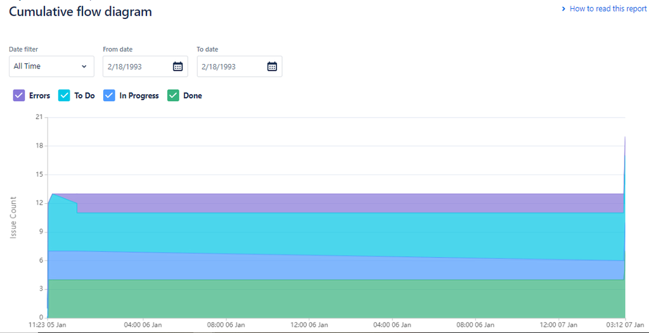Open the To date calendar icon
This screenshot has height=333, width=649.
272,66
